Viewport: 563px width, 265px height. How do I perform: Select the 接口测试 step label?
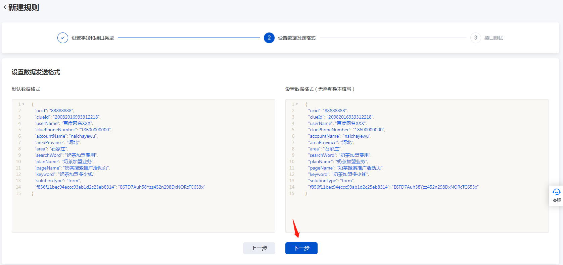click(x=494, y=38)
